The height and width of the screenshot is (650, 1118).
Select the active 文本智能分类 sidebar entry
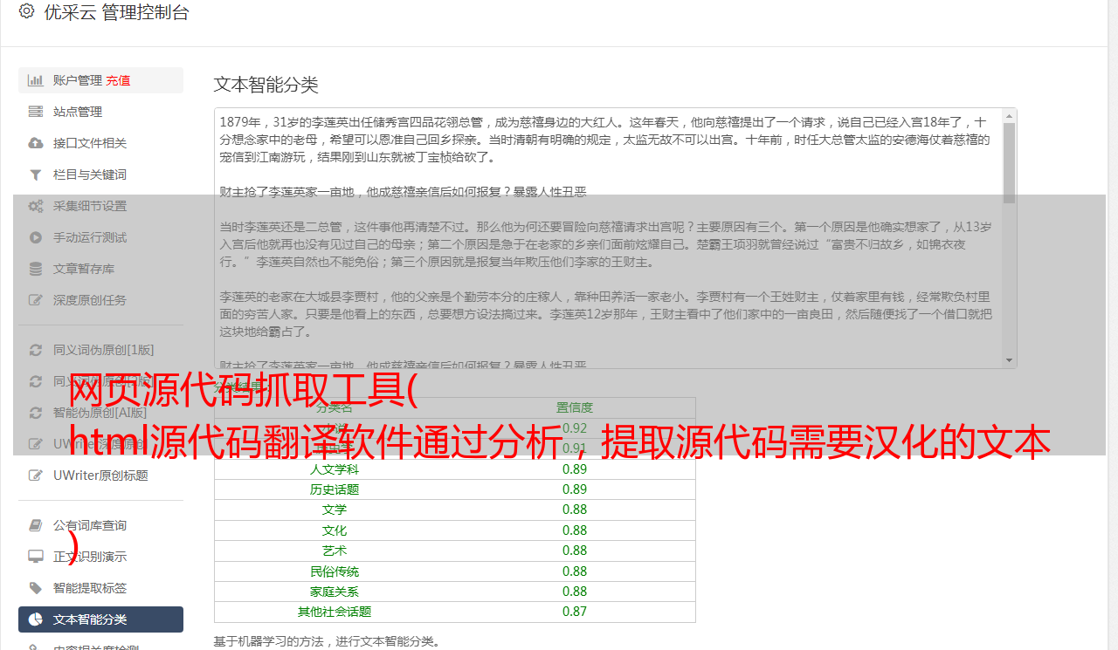point(100,619)
